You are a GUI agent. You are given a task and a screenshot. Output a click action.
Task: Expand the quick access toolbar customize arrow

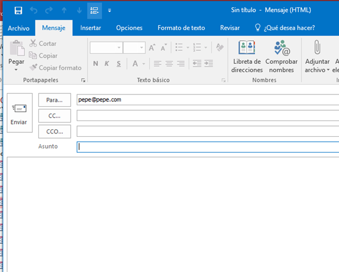tap(109, 10)
